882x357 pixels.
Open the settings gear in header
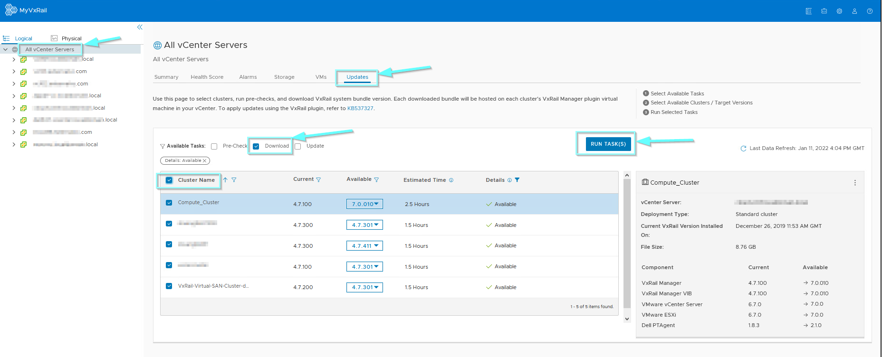[x=839, y=11]
